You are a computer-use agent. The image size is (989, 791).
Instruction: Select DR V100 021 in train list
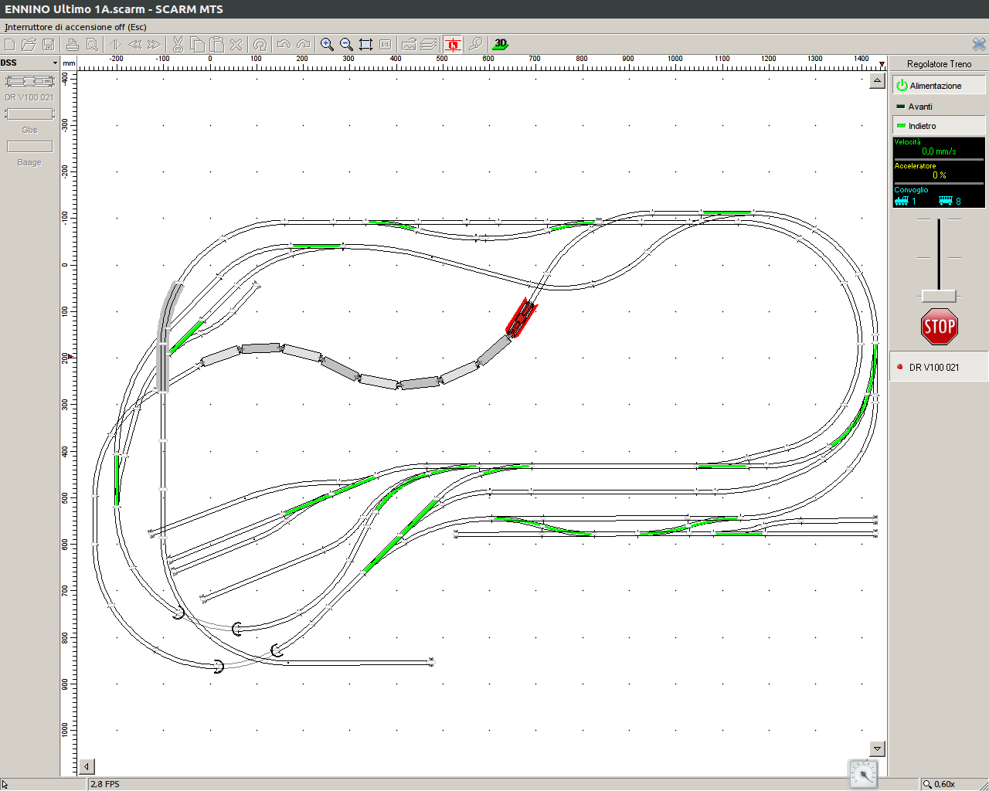pyautogui.click(x=933, y=368)
